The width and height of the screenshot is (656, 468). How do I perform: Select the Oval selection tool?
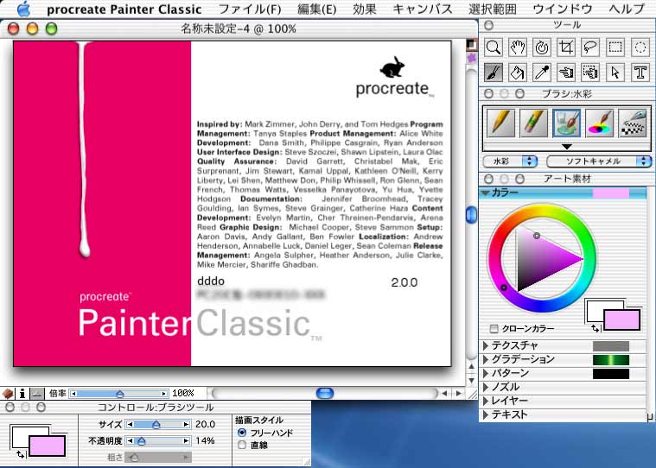640,47
